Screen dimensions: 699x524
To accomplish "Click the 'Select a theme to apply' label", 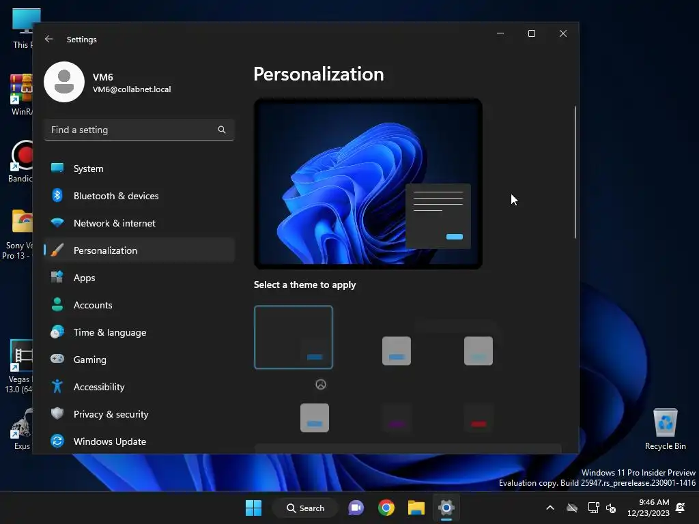I will (x=304, y=285).
